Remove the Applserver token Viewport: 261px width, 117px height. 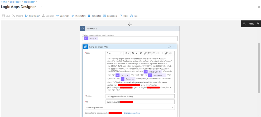coord(164,76)
